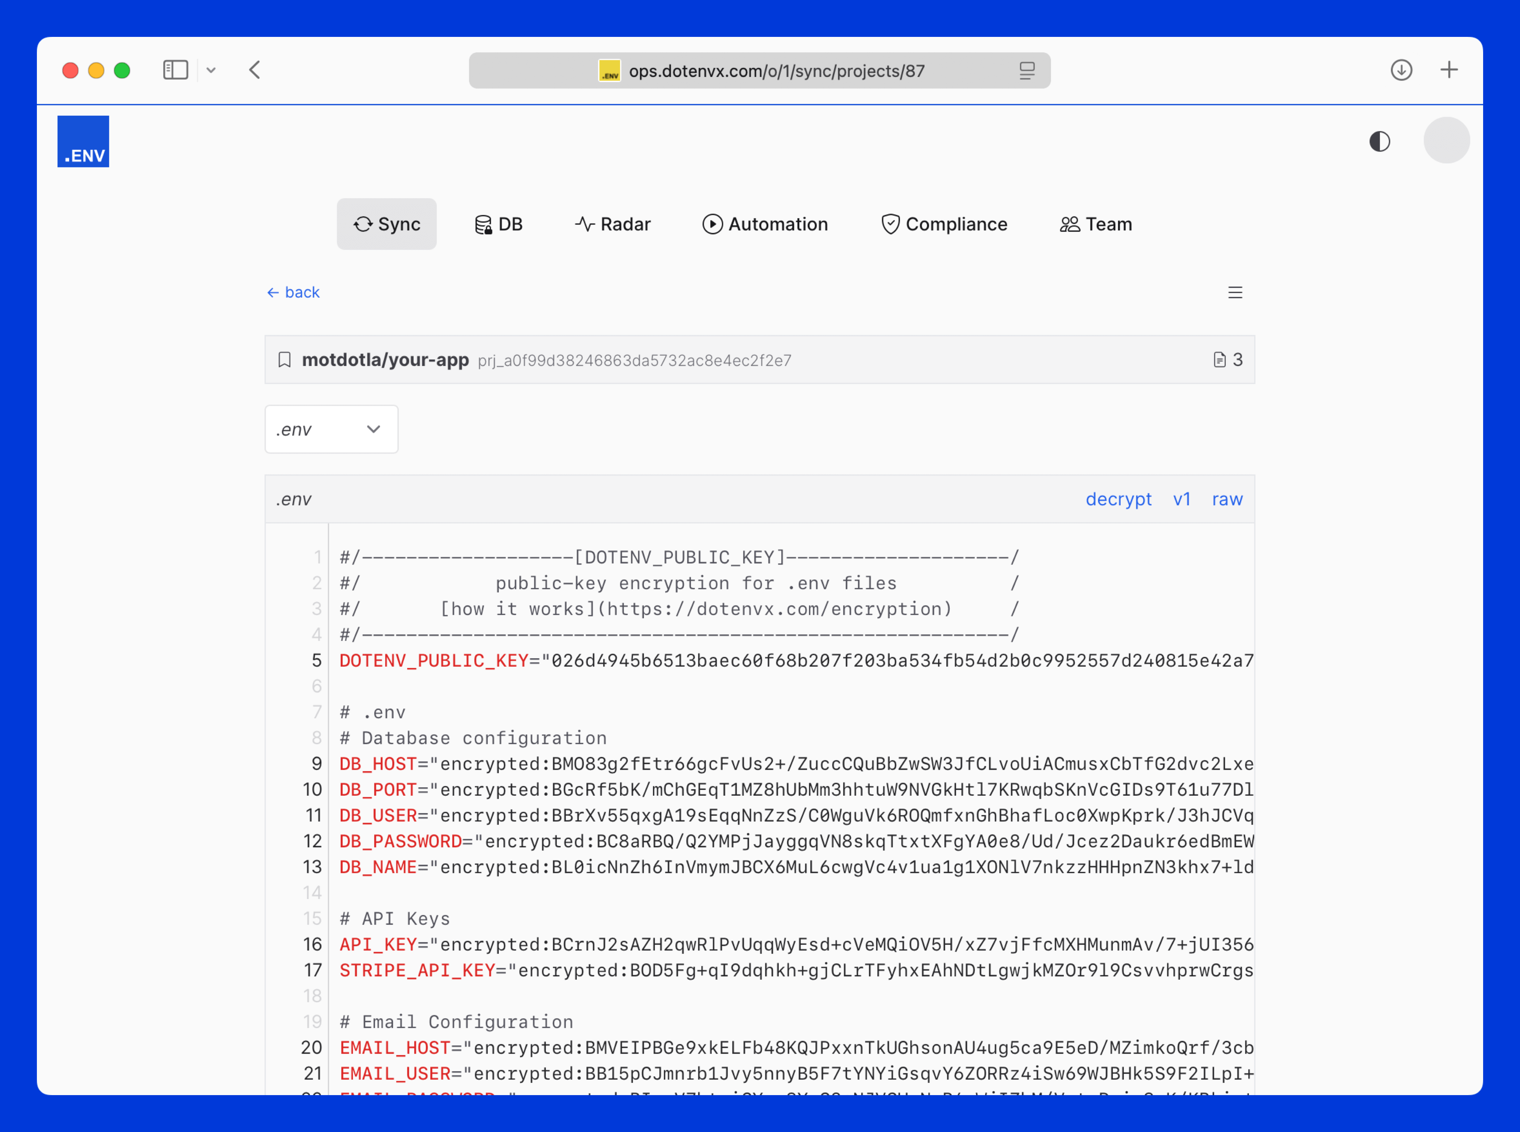Click the bookmark icon beside motdotla/your-app
The width and height of the screenshot is (1520, 1132).
pos(284,360)
